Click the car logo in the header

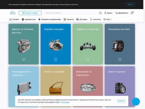13,13
